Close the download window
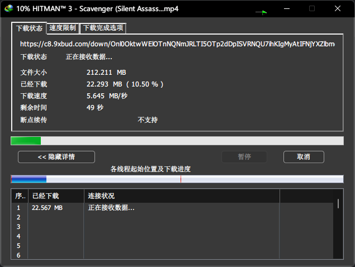355x267 pixels. tap(338, 8)
